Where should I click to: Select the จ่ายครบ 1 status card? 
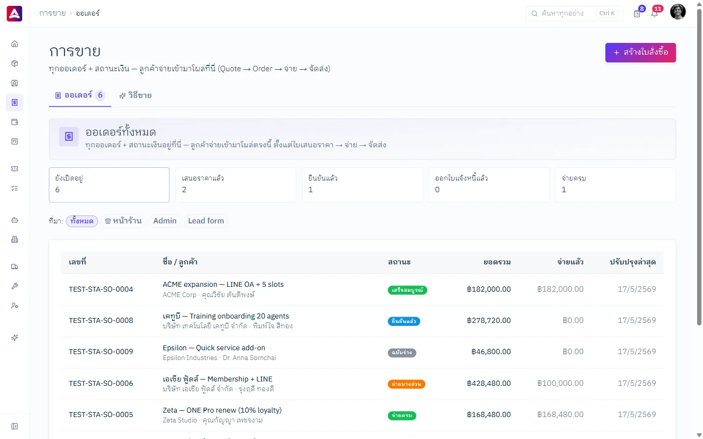coord(616,185)
